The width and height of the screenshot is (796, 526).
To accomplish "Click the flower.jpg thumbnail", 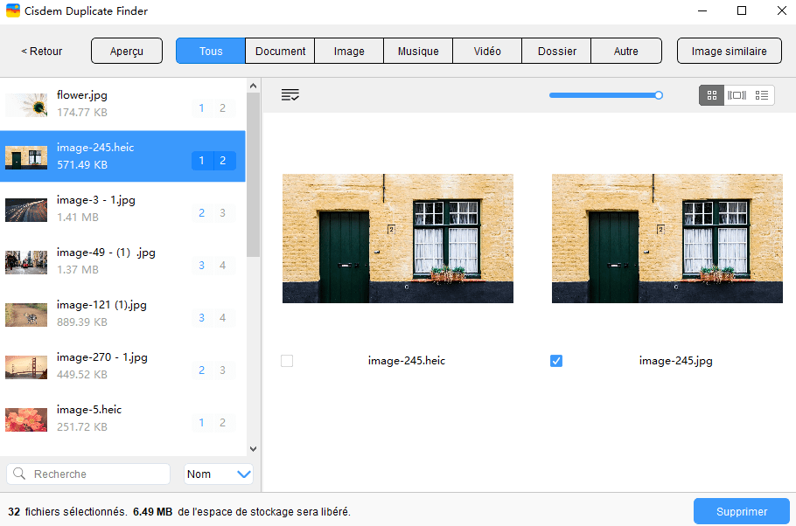I will click(x=26, y=105).
